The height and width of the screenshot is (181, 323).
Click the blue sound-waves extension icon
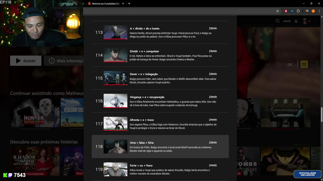(x=292, y=11)
